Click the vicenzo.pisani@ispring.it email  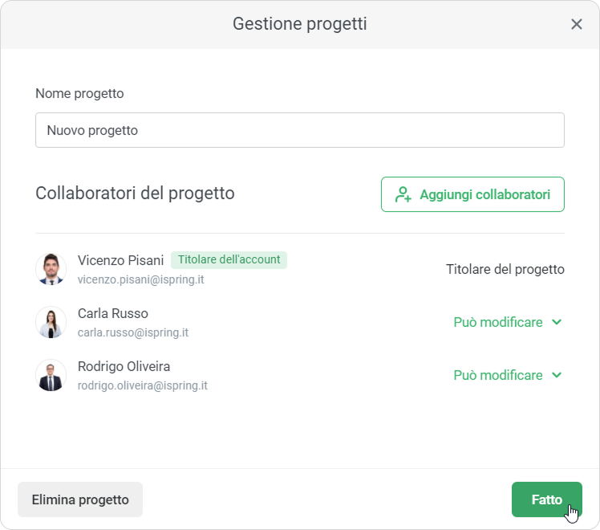[140, 279]
